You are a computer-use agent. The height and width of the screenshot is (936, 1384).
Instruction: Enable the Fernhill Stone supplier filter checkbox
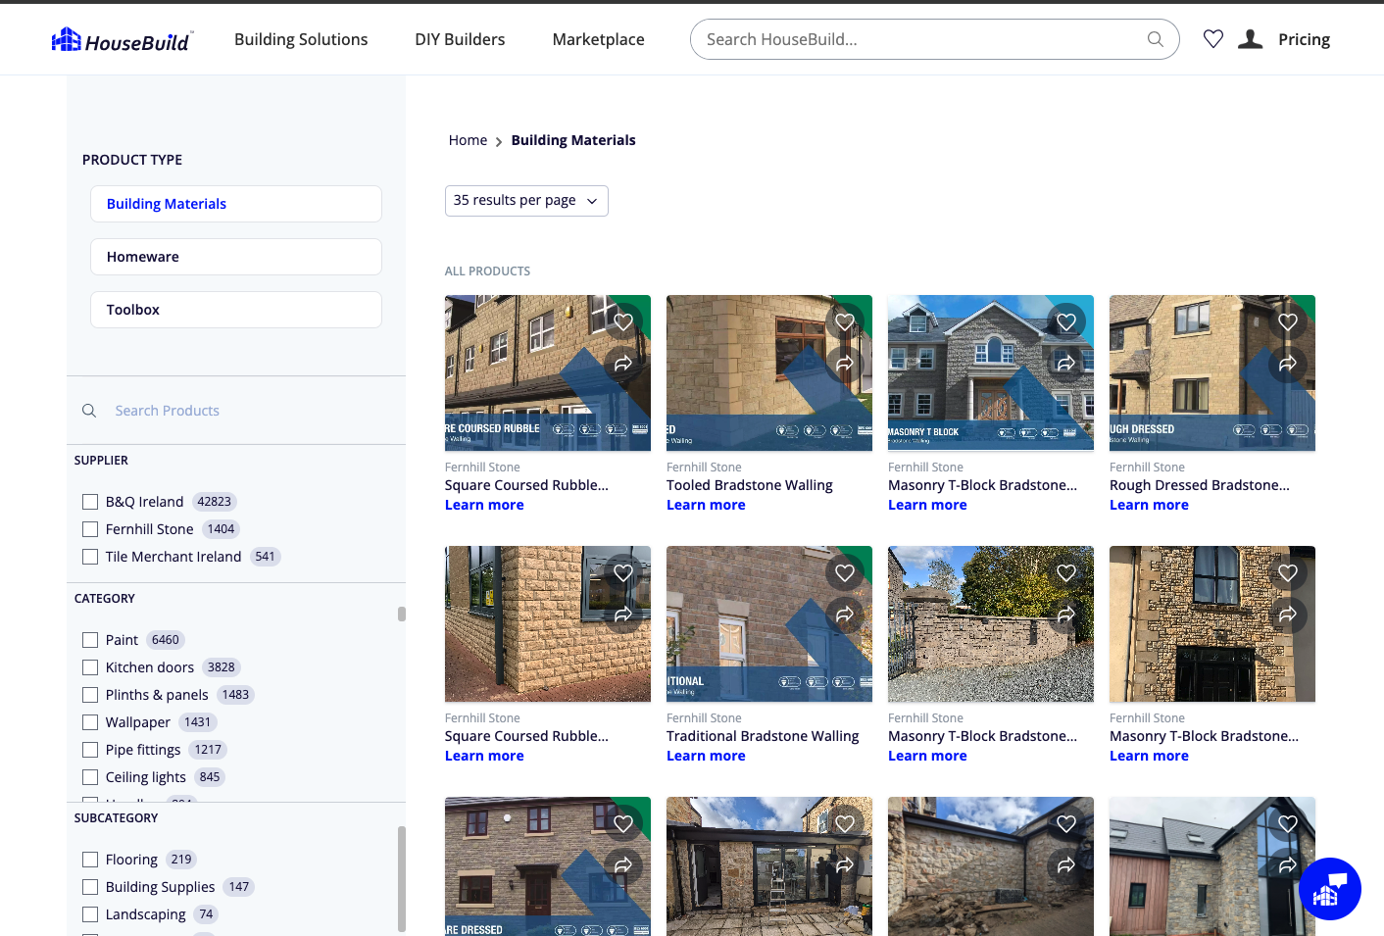pyautogui.click(x=90, y=529)
